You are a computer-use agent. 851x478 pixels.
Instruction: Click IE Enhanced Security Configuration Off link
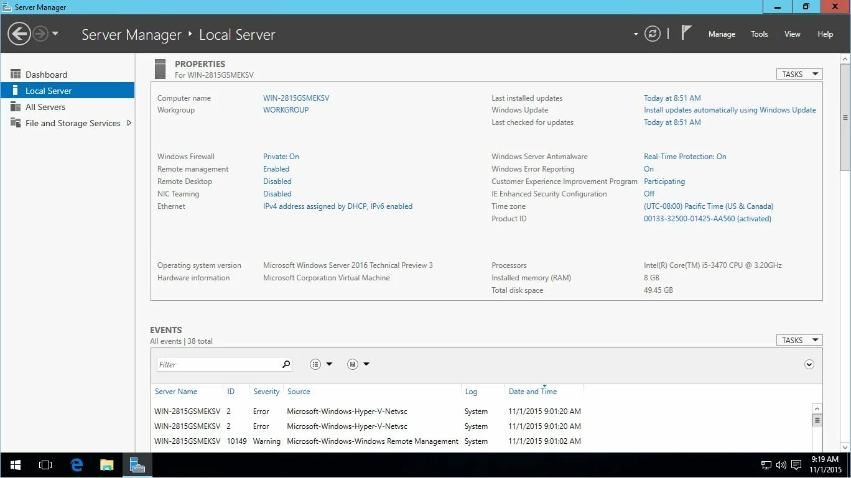649,193
